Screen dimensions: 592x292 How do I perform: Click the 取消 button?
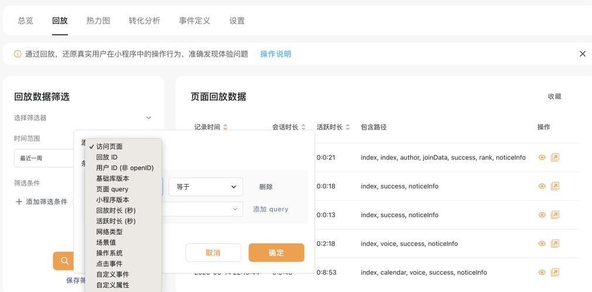213,252
